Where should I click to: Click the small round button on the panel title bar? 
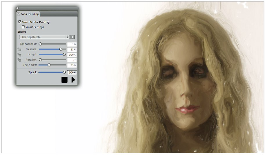click(17, 8)
